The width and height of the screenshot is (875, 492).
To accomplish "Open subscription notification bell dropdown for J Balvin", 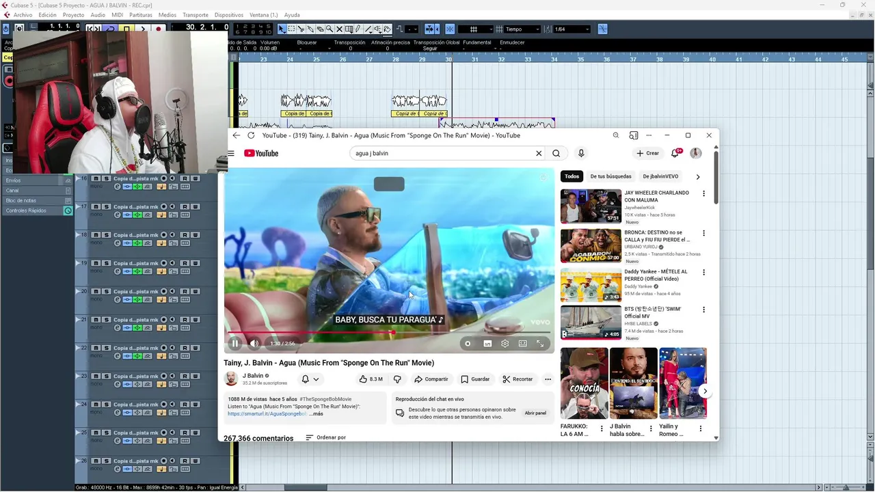I will (310, 379).
